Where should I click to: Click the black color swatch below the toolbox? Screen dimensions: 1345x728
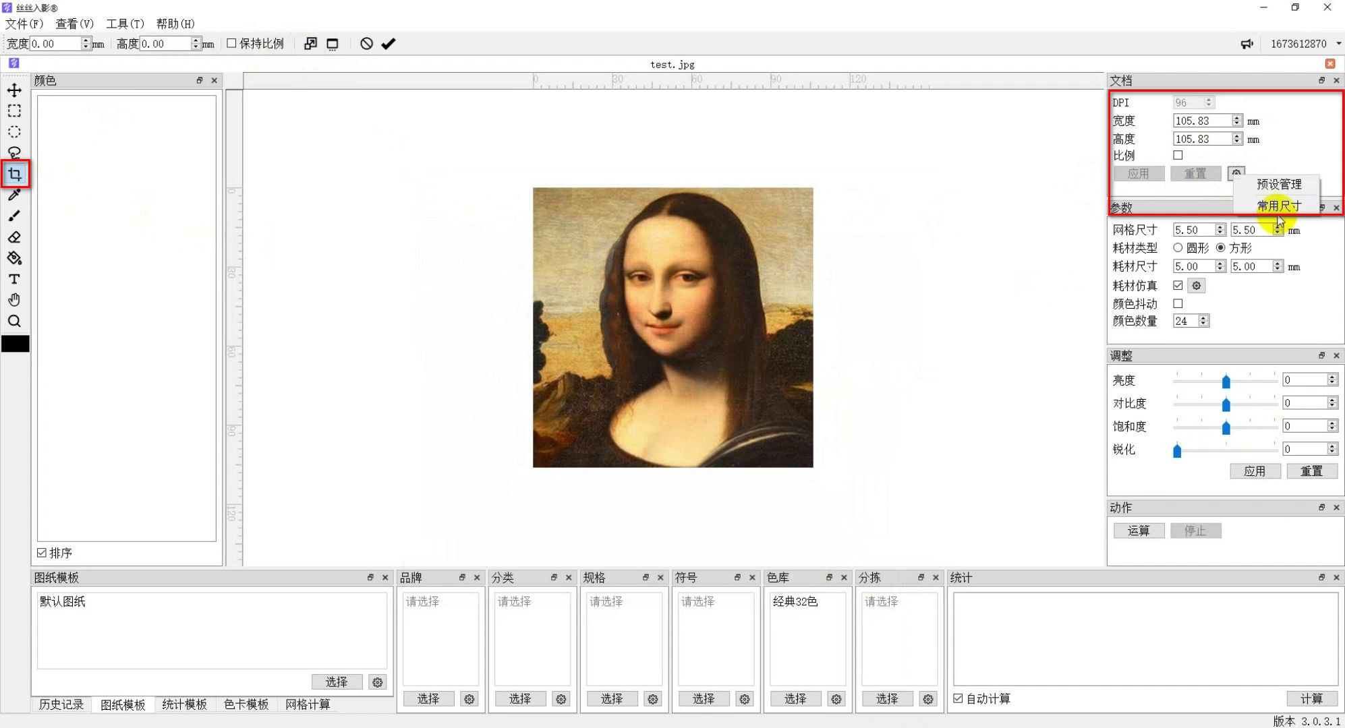pos(15,343)
